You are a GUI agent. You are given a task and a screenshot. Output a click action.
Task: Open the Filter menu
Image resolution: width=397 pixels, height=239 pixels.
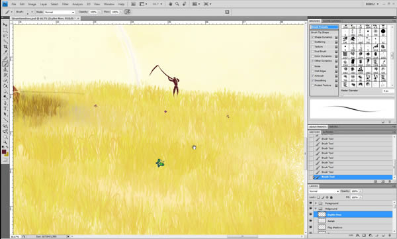66,4
